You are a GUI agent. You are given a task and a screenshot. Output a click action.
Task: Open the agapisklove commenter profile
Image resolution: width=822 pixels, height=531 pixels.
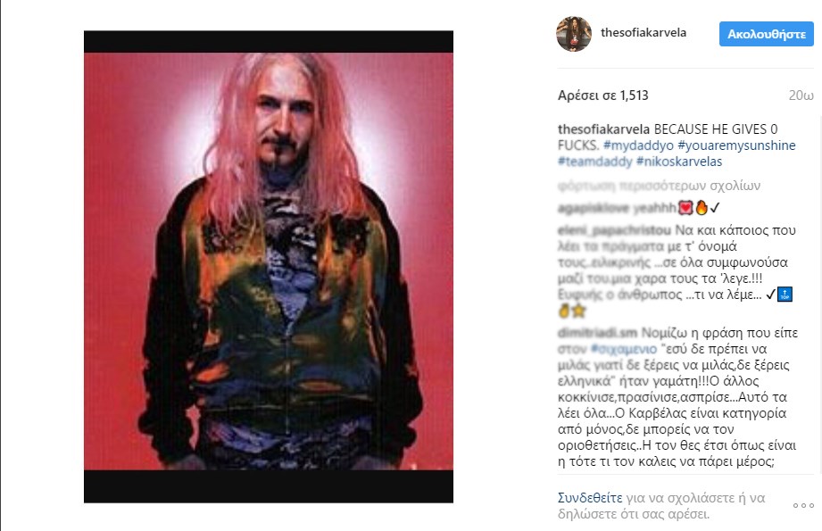point(593,208)
